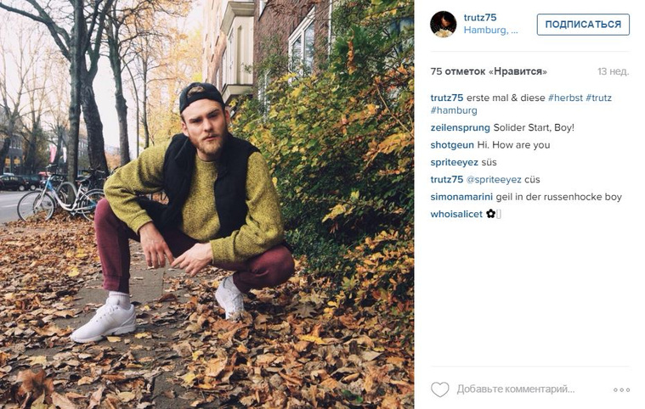
Task: Follow the #hamburg hashtag link
Action: tap(454, 110)
